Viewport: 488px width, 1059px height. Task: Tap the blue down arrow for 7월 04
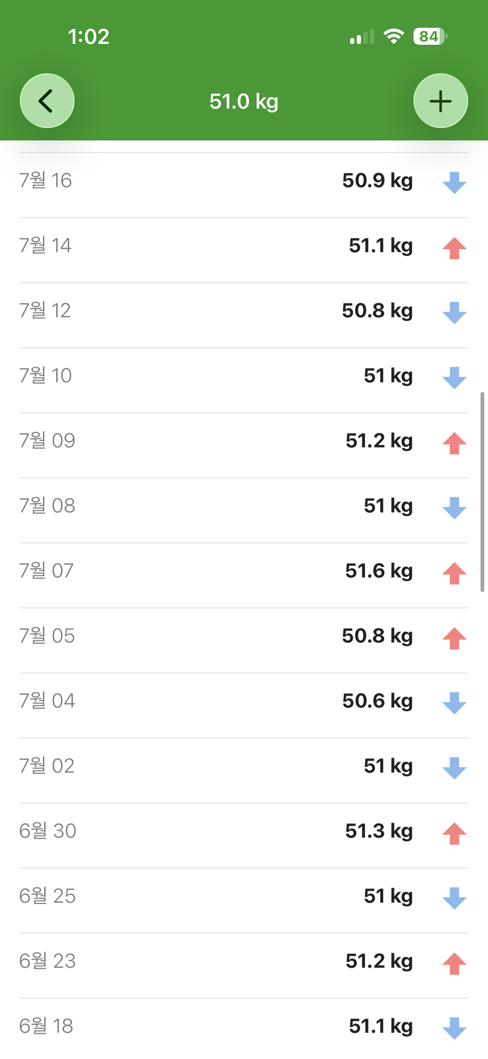click(454, 703)
